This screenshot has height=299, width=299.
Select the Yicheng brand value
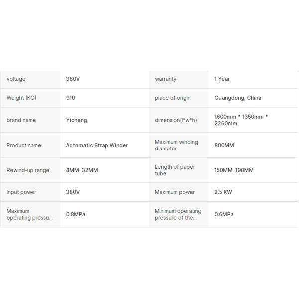(76, 120)
